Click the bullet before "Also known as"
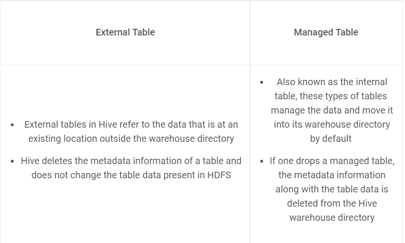 click(x=262, y=82)
